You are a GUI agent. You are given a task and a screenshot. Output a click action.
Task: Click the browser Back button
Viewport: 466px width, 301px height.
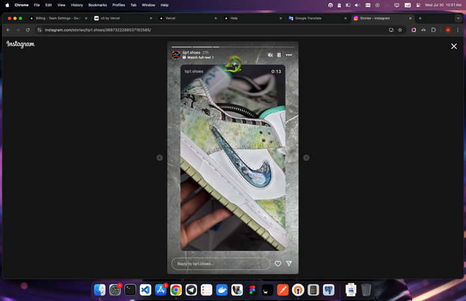click(8, 30)
